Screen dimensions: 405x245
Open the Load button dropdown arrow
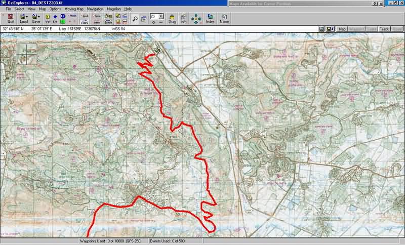coord(27,17)
